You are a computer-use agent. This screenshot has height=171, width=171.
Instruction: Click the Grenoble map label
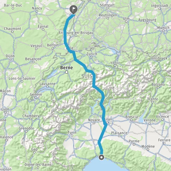click(26, 128)
